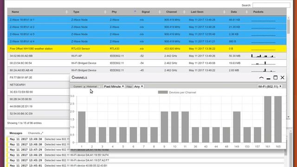Screen dimensions: 297x167
Task: Open the Z-Wave 18:8f:b1 id 1 row
Action: click(x=147, y=19)
